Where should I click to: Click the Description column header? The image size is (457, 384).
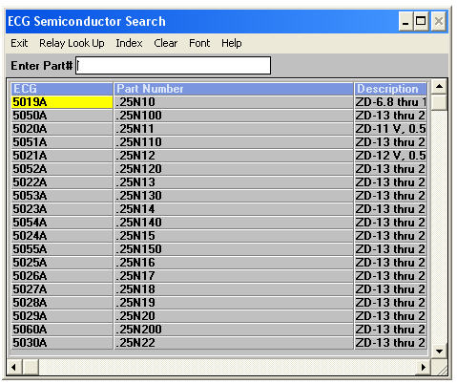pos(390,89)
